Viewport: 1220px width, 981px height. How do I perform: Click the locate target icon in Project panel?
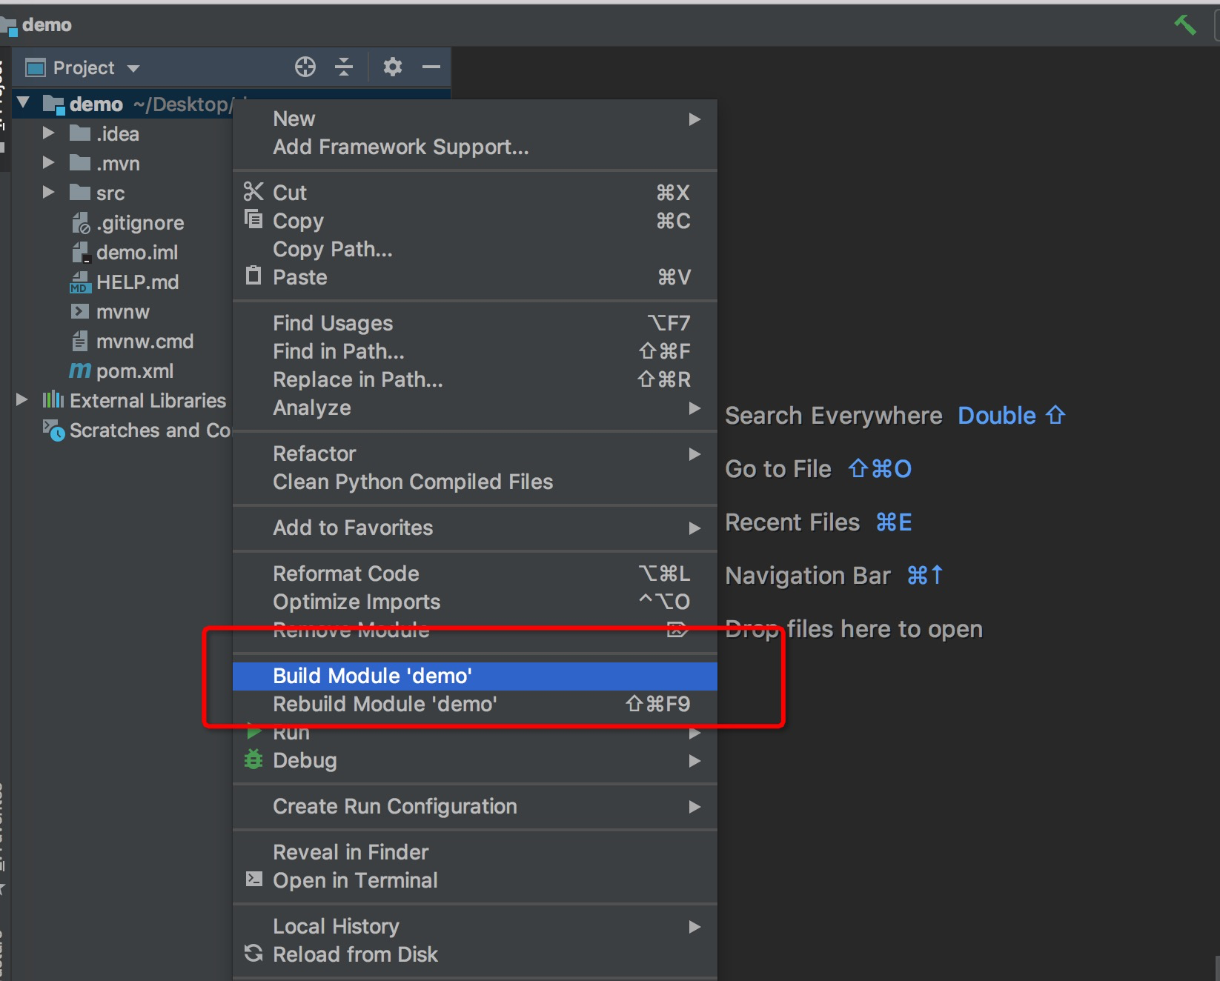point(305,67)
